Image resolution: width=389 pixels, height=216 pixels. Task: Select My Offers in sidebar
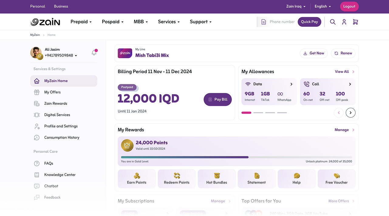click(63, 92)
